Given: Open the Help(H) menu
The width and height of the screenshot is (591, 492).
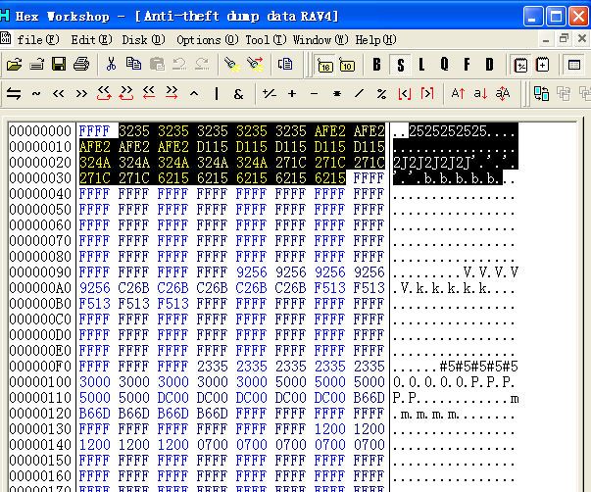Looking at the screenshot, I should [x=375, y=39].
